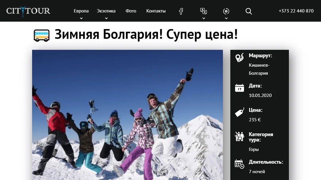The width and height of the screenshot is (321, 180).
Task: Go to the Контакты page
Action: (x=156, y=11)
